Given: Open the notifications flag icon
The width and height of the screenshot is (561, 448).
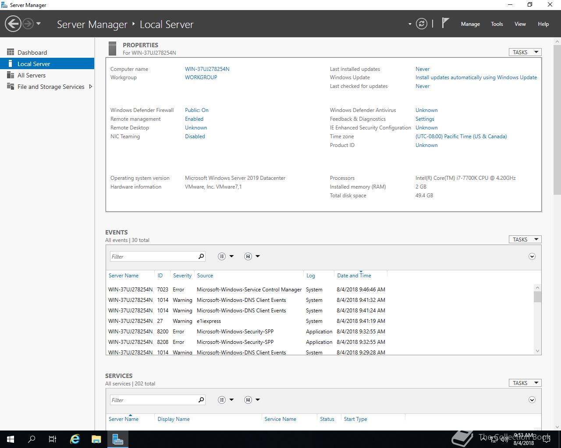Looking at the screenshot, I should [445, 23].
